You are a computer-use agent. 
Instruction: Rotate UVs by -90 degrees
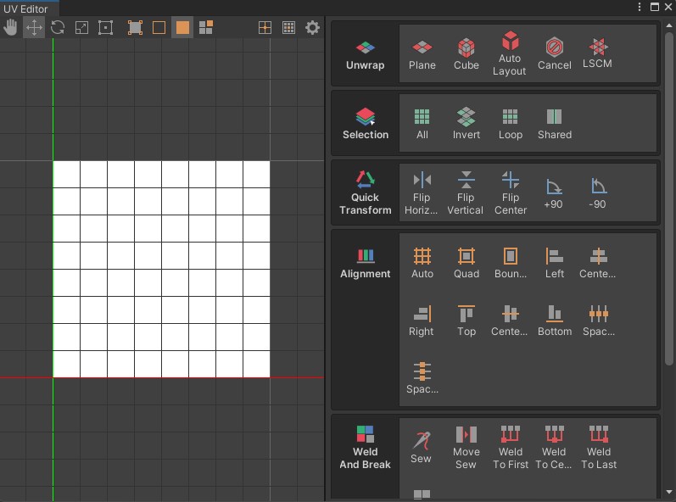coord(597,193)
